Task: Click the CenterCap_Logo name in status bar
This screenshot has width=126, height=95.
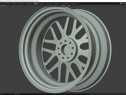Action: tap(100, 94)
